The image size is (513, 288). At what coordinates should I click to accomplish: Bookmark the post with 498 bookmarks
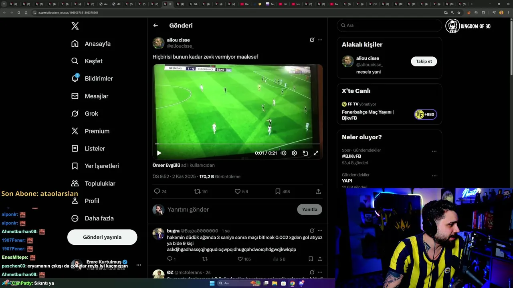click(282, 192)
